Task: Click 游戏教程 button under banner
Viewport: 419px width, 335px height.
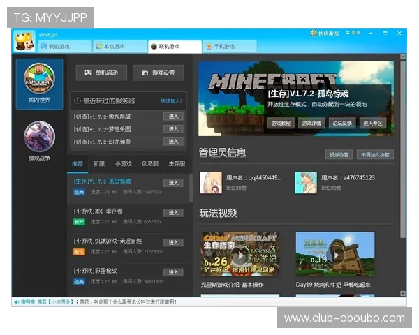Action: pyautogui.click(x=281, y=123)
